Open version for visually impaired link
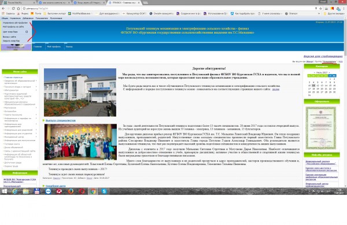The image size is (347, 225). pyautogui.click(x=323, y=56)
